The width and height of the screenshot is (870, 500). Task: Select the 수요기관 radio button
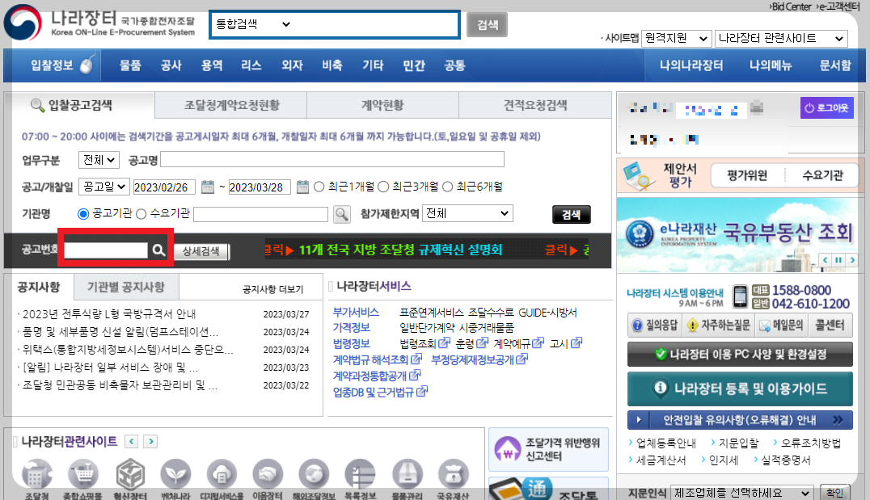tap(141, 214)
